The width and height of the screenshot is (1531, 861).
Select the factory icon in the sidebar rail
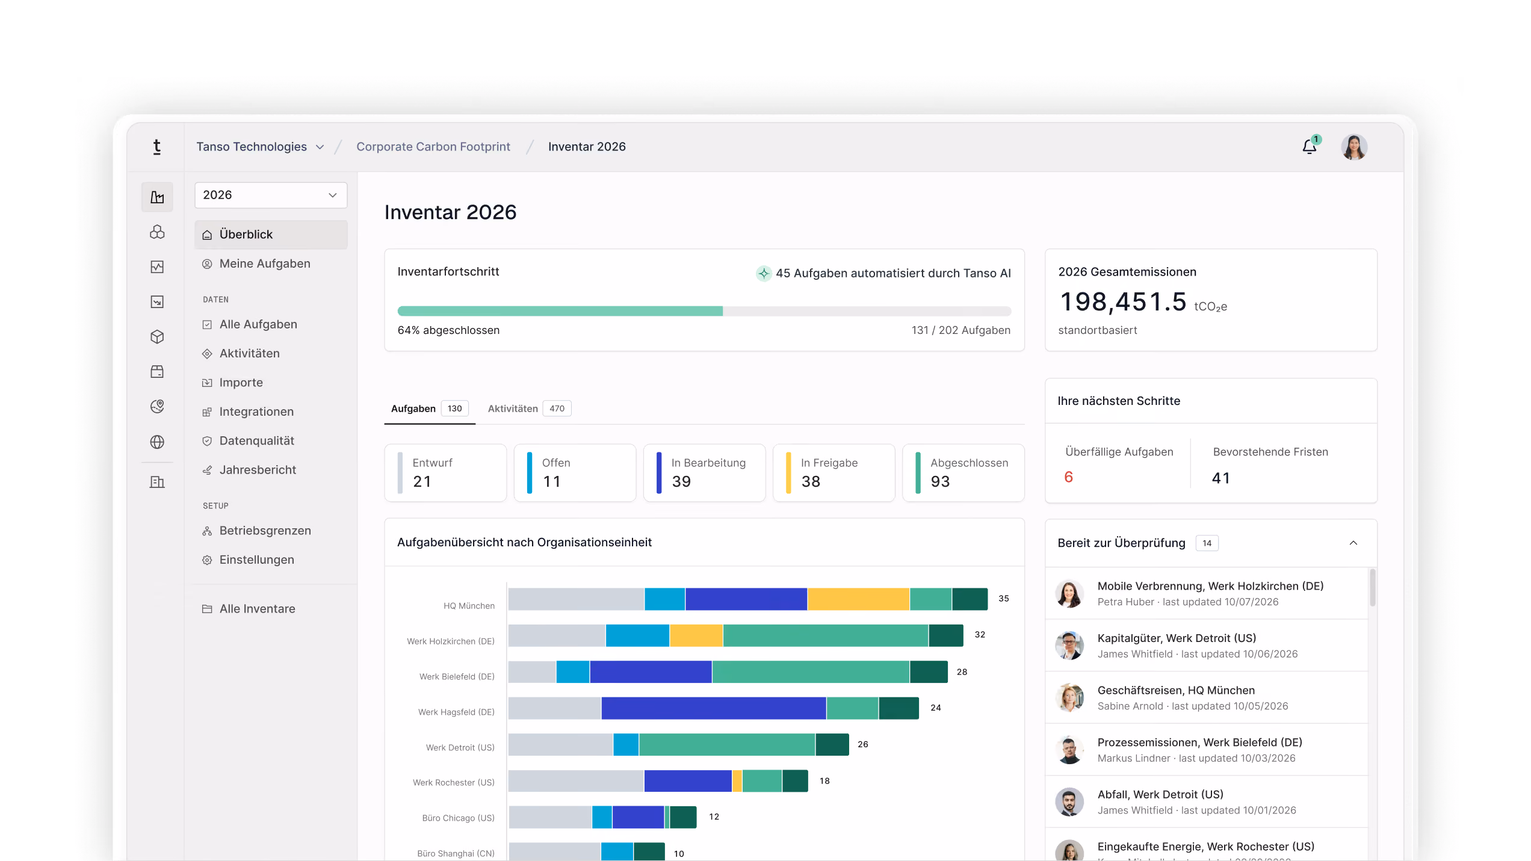(x=157, y=197)
